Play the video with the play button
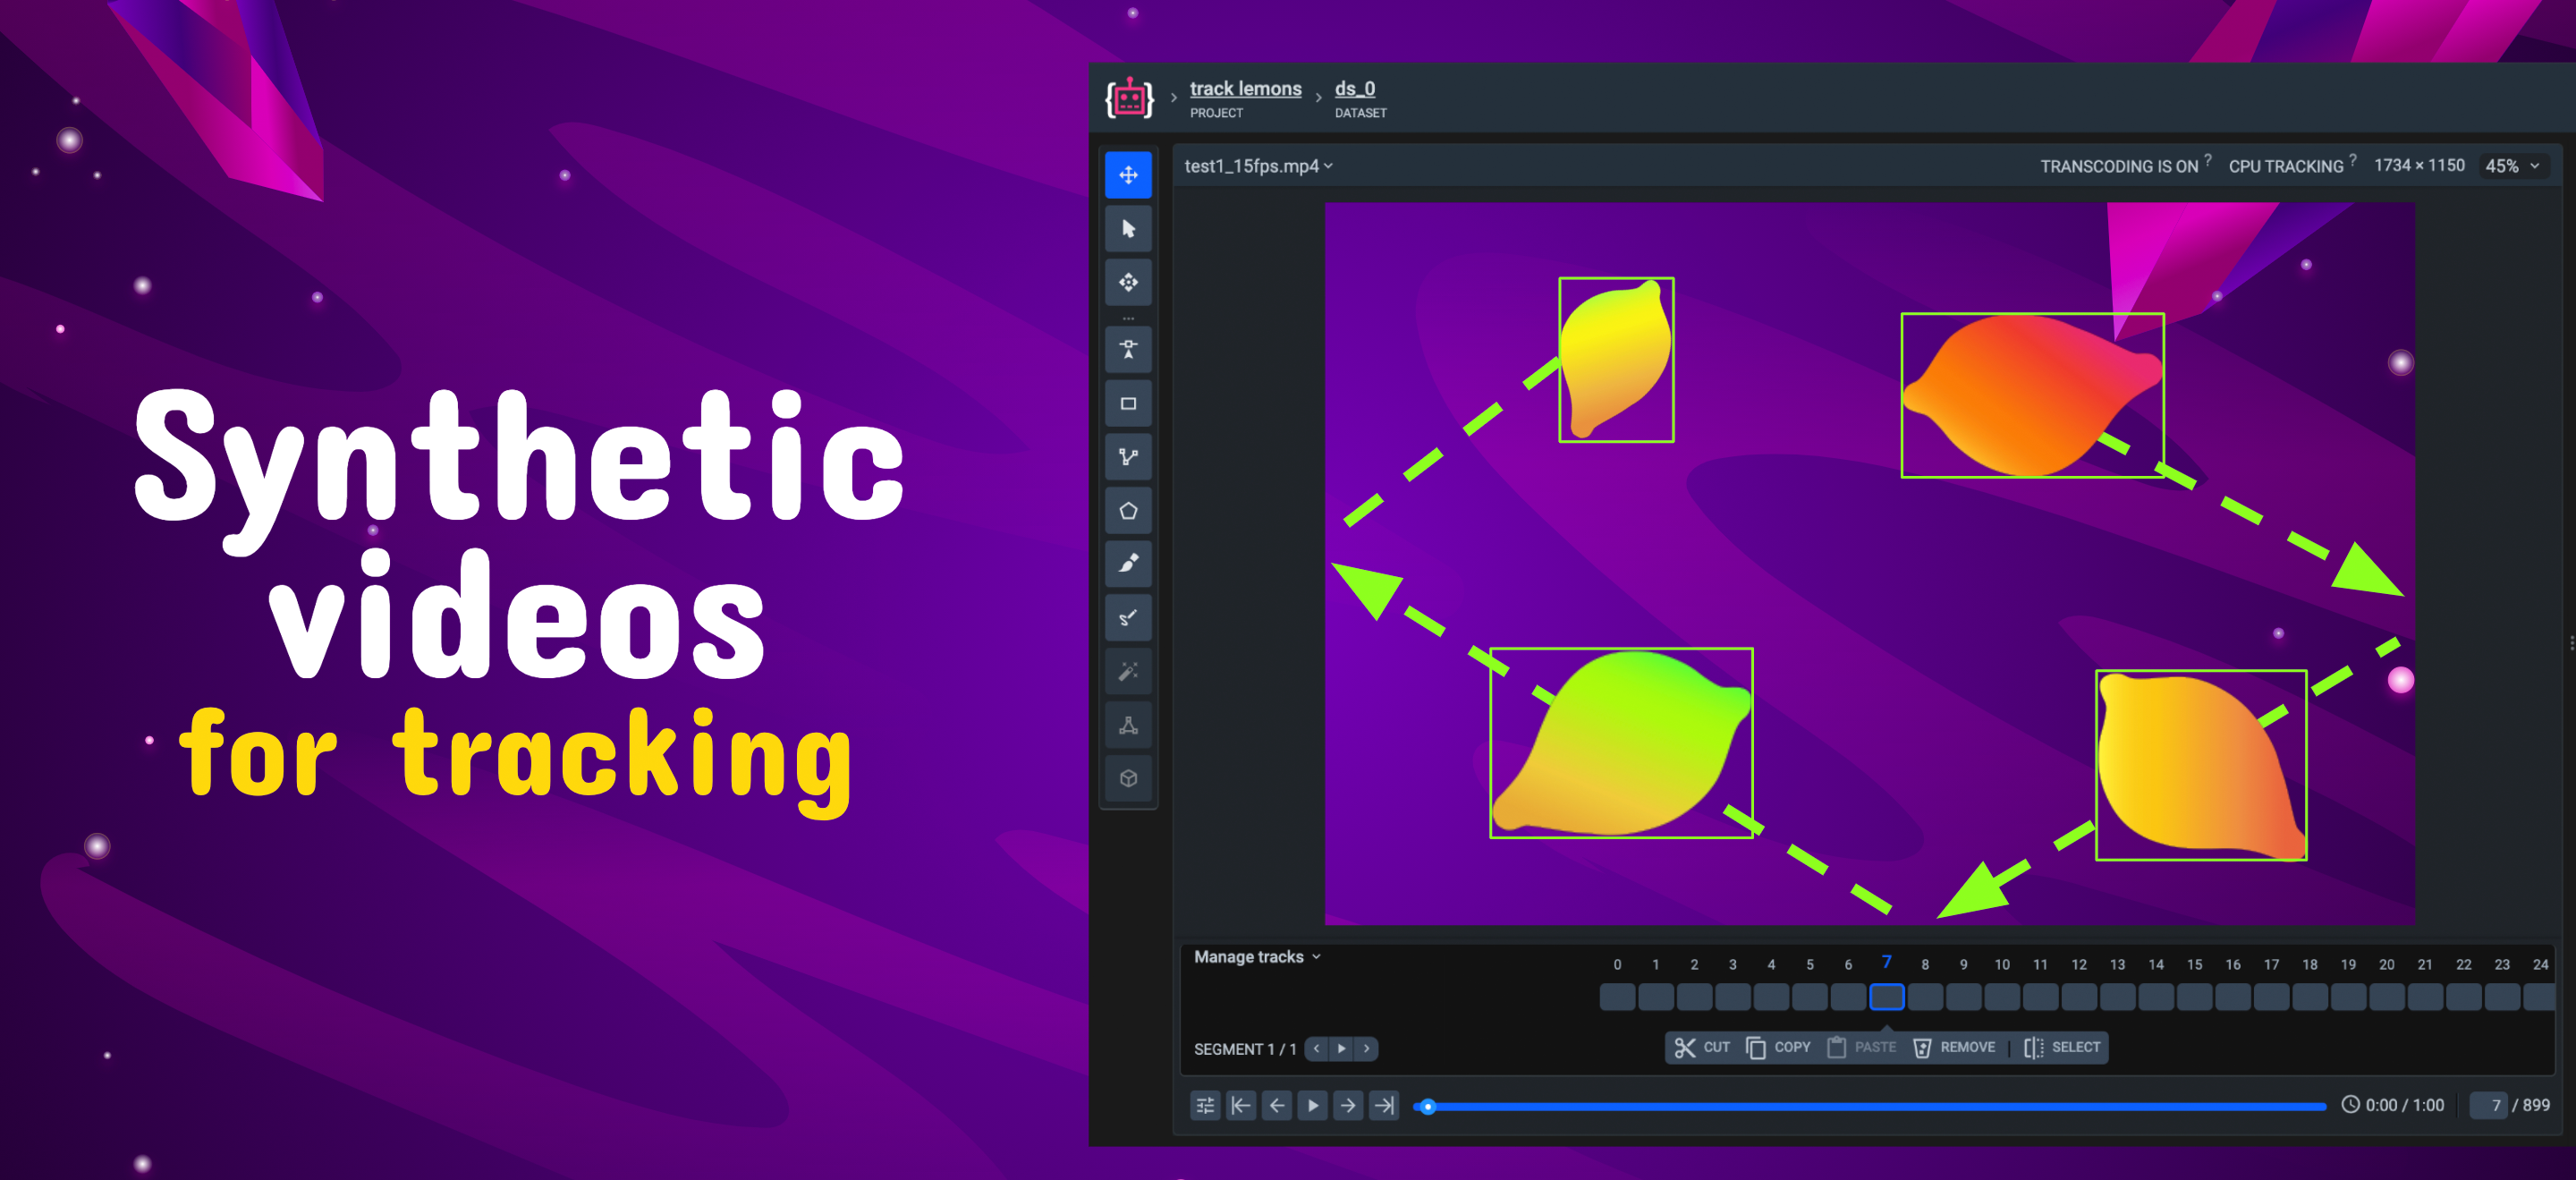Viewport: 2576px width, 1180px height. coord(1312,1105)
